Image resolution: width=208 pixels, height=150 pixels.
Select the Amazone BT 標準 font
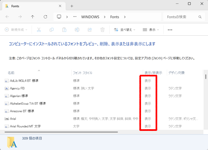click(x=22, y=111)
